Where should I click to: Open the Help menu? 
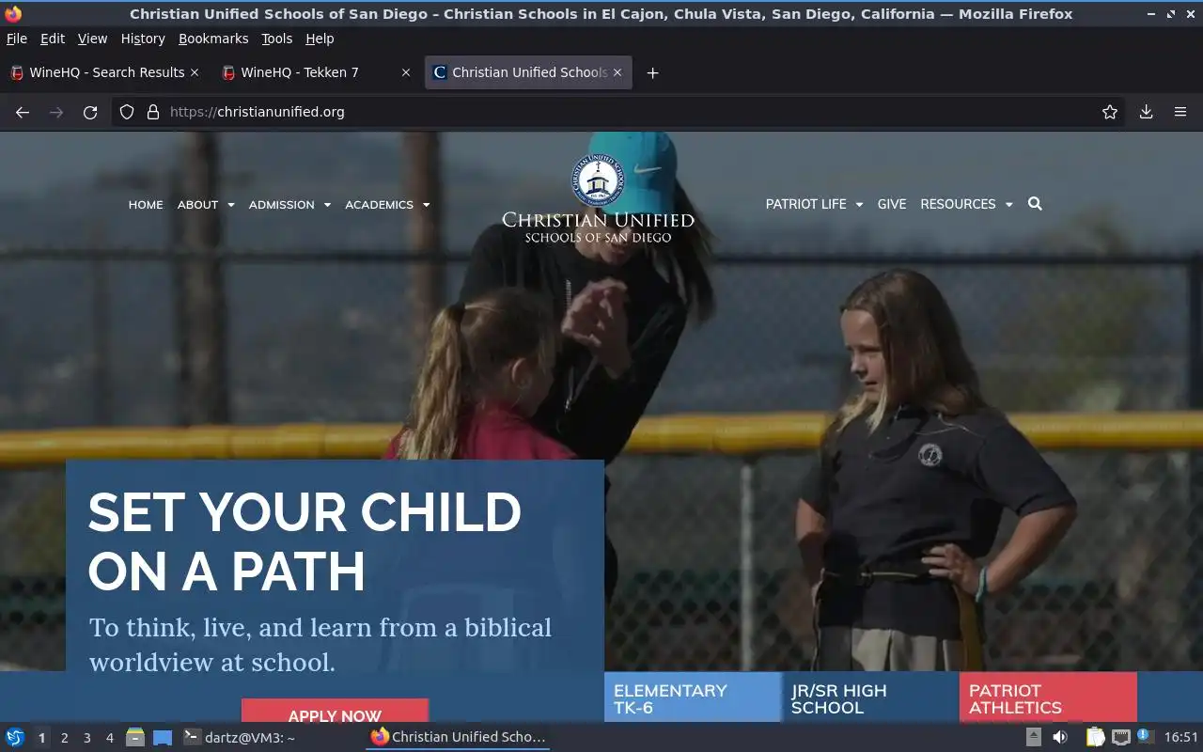tap(320, 39)
